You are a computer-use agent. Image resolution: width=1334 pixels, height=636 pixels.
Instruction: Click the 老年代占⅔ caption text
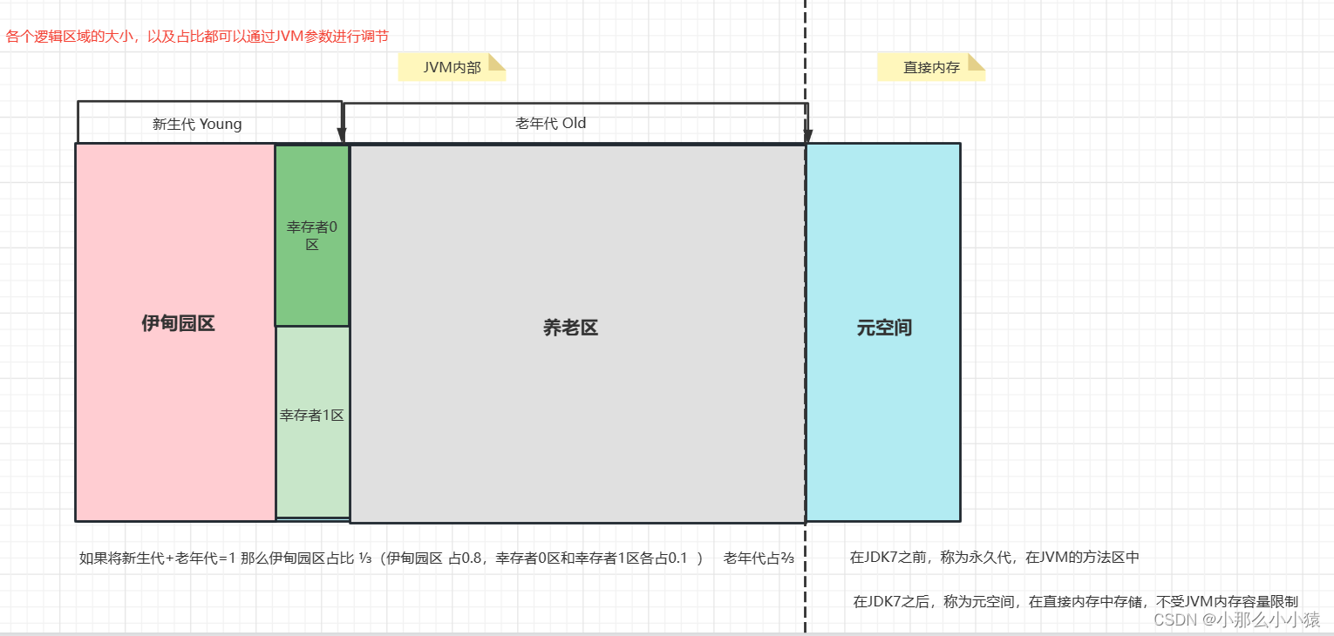(759, 558)
